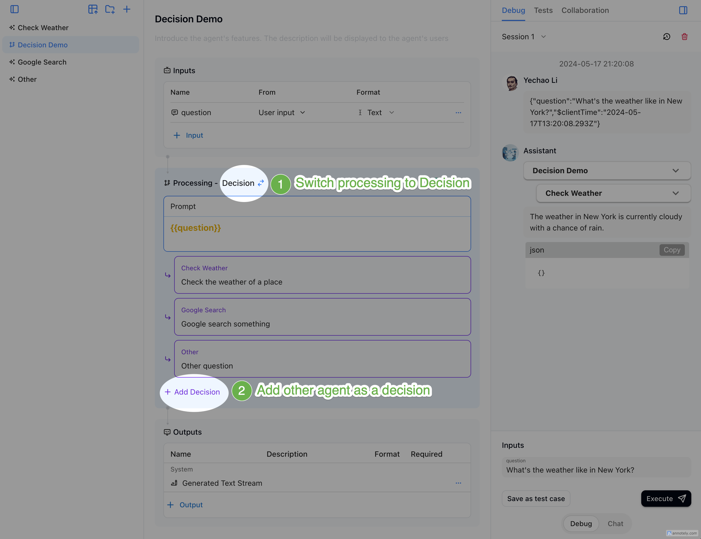Open the session history clock icon
The image size is (701, 539).
[x=667, y=37]
